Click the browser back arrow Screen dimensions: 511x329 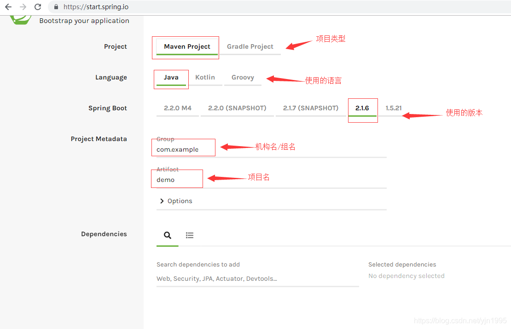8,7
